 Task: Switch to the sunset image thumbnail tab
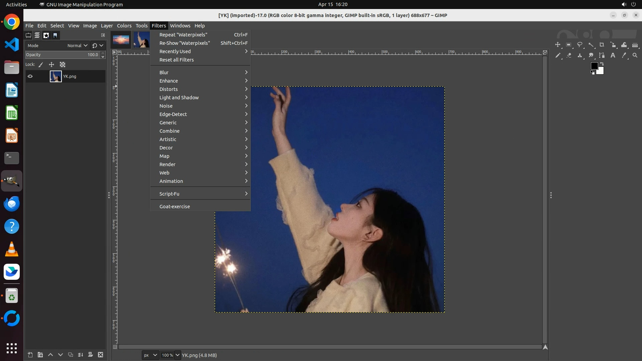click(x=121, y=39)
